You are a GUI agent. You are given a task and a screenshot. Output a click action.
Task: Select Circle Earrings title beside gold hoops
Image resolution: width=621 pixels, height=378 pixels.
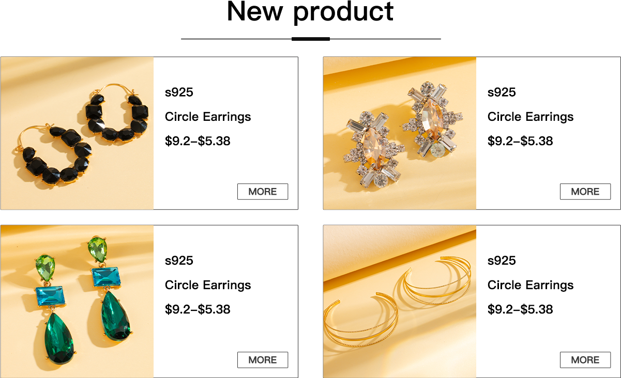(531, 285)
